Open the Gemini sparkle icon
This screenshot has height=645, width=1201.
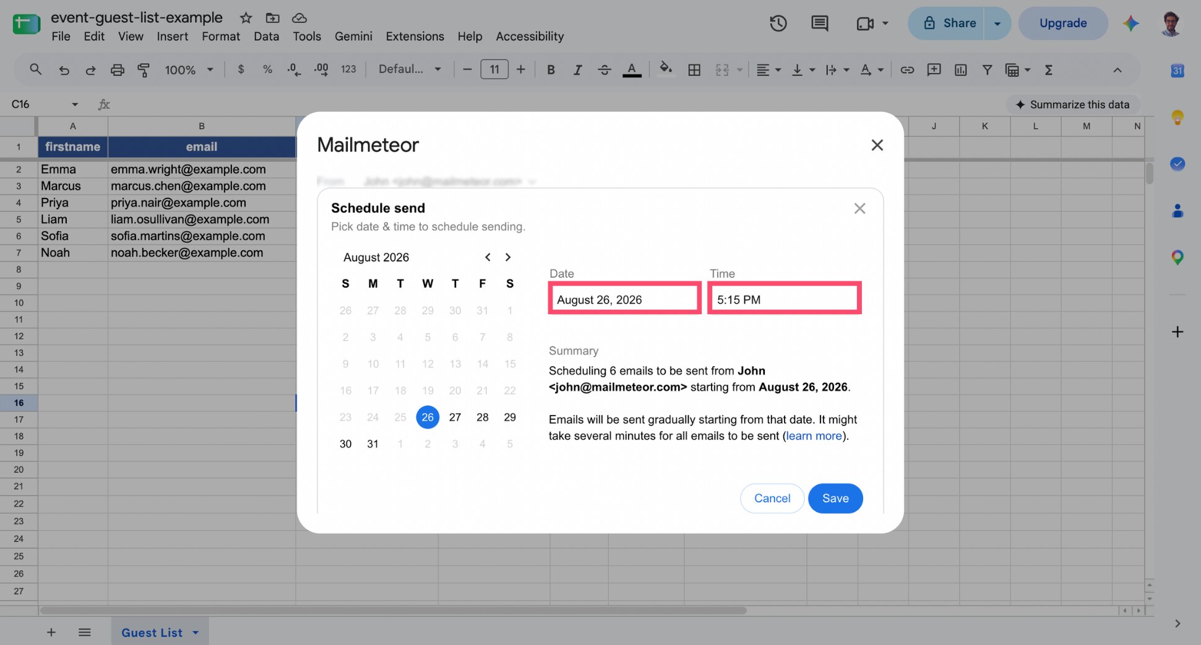(x=1130, y=23)
